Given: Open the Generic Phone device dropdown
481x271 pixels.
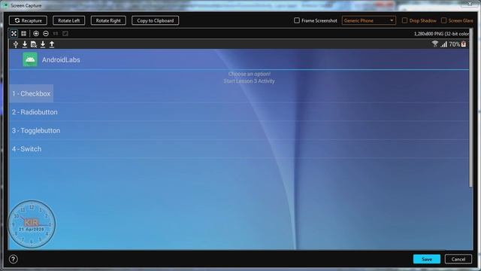Looking at the screenshot, I should click(369, 20).
